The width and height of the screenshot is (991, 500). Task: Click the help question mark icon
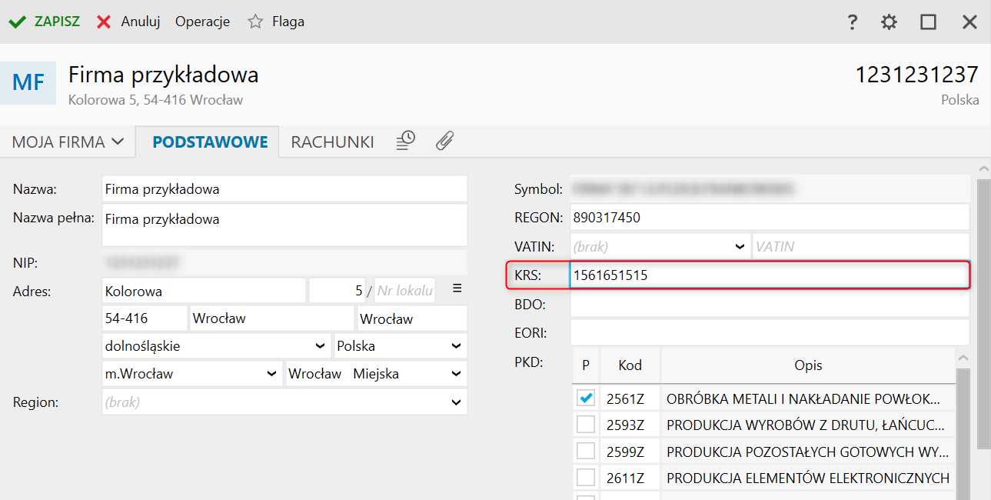coord(852,22)
